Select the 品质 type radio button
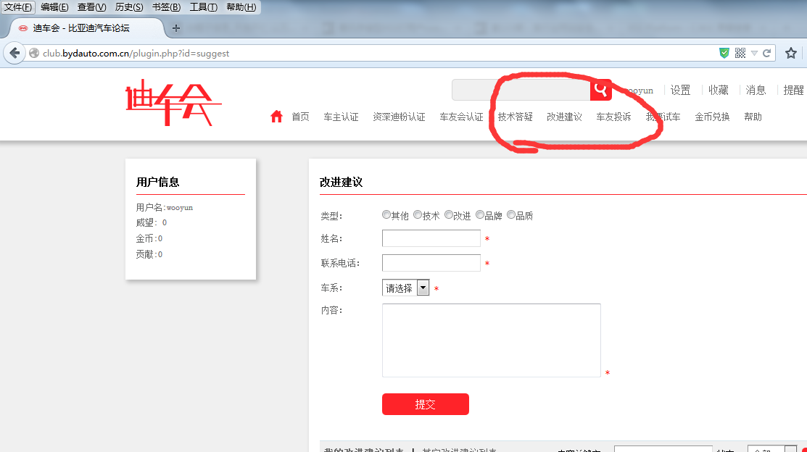 pyautogui.click(x=511, y=214)
